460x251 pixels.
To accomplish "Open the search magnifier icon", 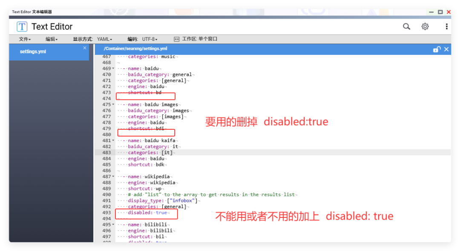I will (x=406, y=26).
